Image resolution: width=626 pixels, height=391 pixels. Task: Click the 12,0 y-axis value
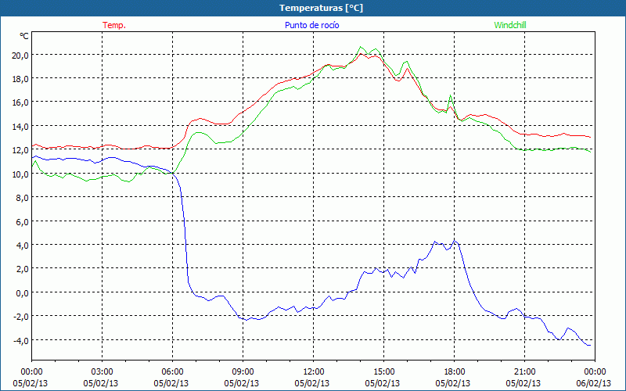(x=20, y=150)
